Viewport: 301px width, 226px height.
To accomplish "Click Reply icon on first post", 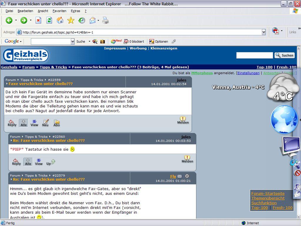I will click(12, 123).
